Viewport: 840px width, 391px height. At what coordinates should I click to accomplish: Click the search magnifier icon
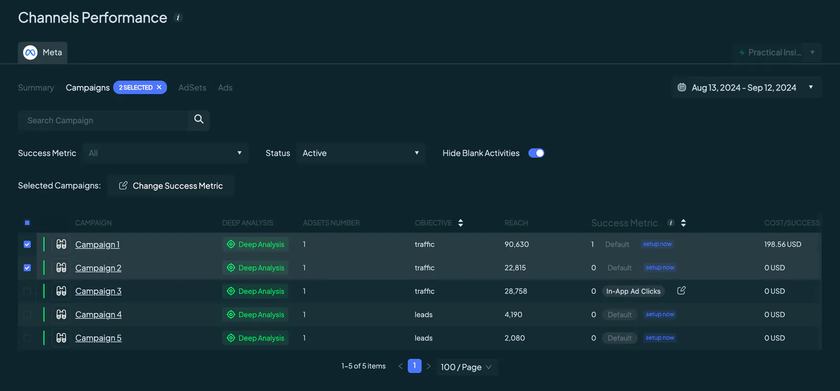pos(199,119)
